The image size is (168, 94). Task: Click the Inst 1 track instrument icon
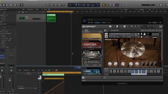click(22, 18)
